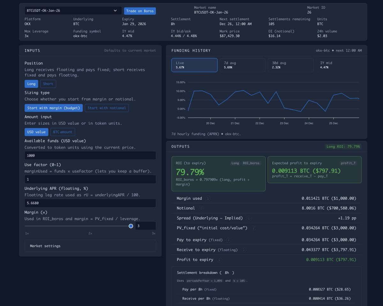Click the Trade on Boros button

pyautogui.click(x=140, y=11)
